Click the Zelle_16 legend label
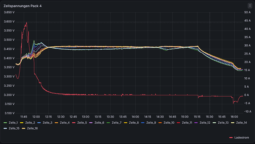Viewport: 255px width, 144px height. click(33, 128)
